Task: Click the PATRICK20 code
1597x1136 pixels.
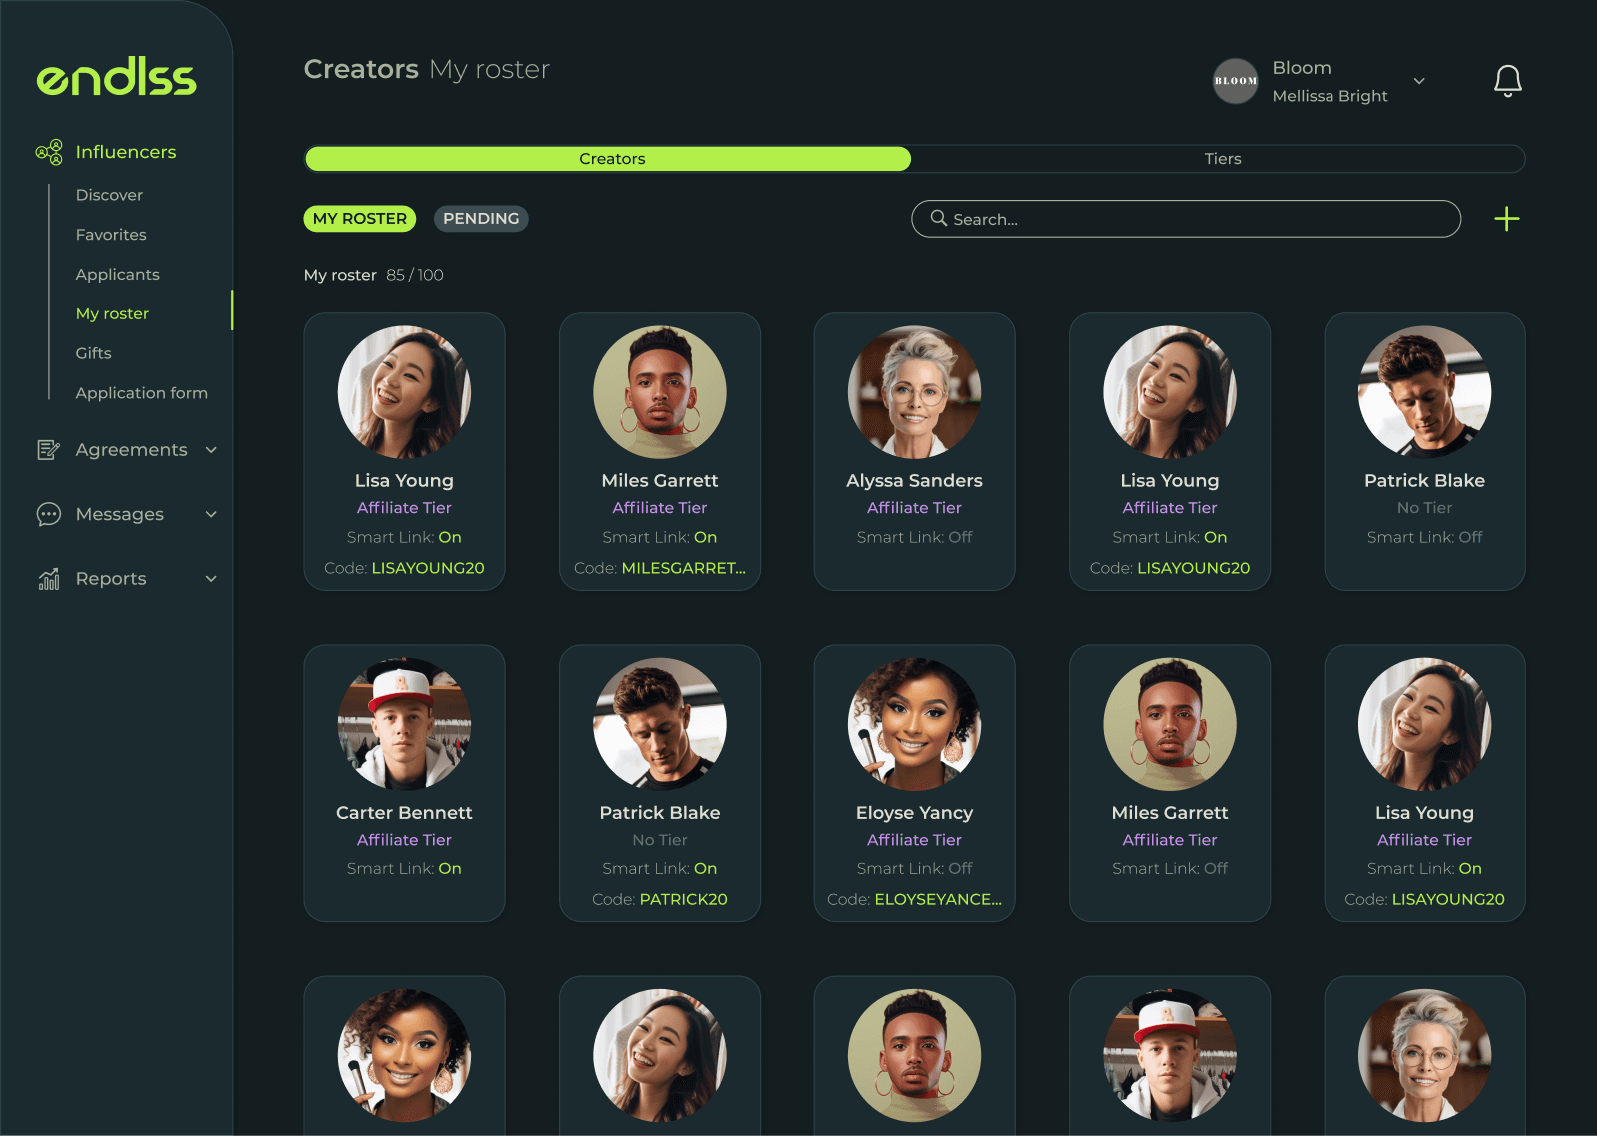Action: [683, 899]
